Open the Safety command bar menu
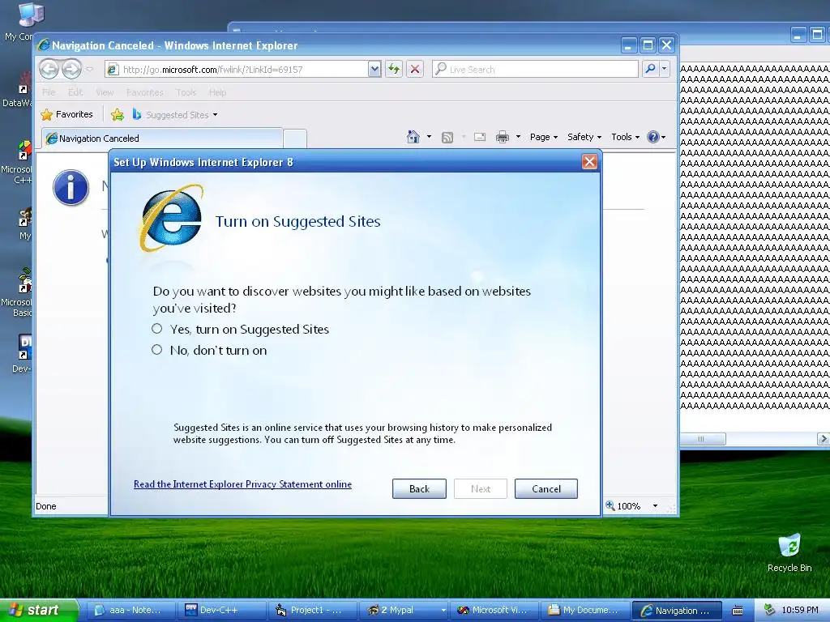This screenshot has height=622, width=830. click(584, 137)
